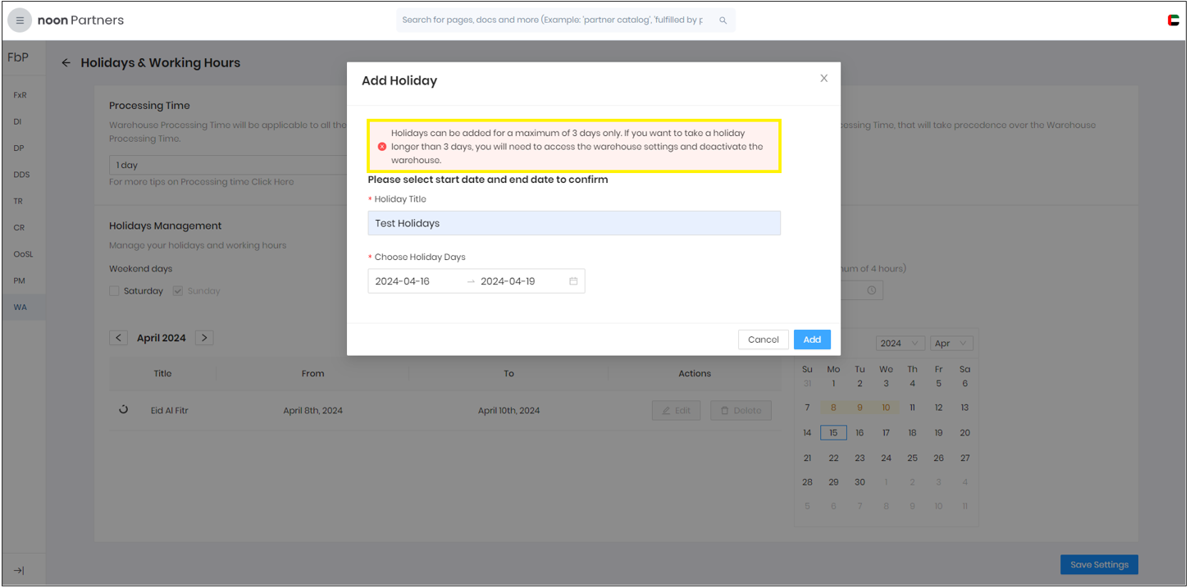The width and height of the screenshot is (1190, 588).
Task: Collapse the sidebar with the bottom arrow toggle
Action: (x=18, y=570)
